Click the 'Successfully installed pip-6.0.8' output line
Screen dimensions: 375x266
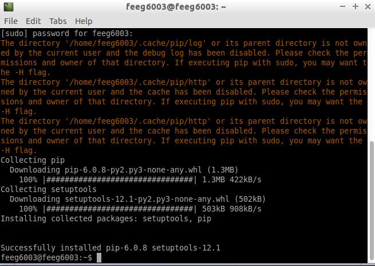tap(110, 248)
